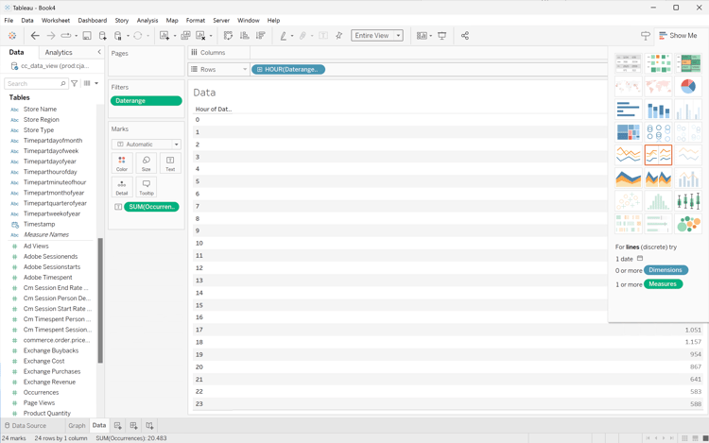Click the Text marks card button
This screenshot has height=443, width=709.
[170, 163]
